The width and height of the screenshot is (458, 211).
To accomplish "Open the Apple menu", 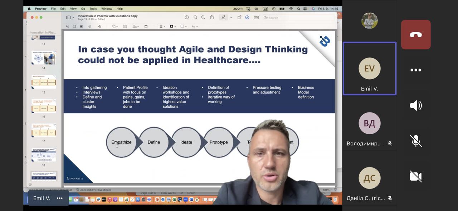I will pos(29,9).
